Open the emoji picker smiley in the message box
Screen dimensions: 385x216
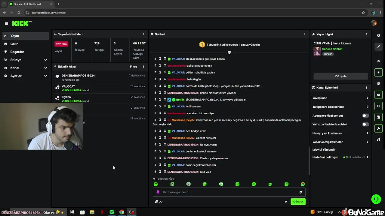coord(301,192)
